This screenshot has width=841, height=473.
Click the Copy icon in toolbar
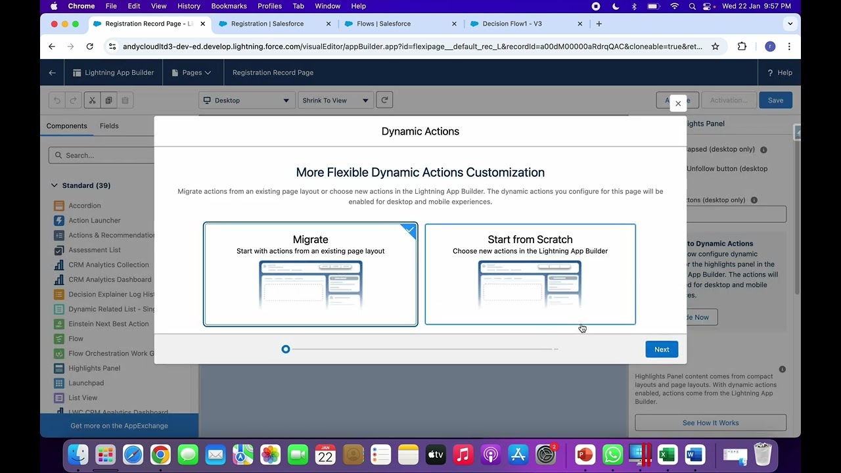(108, 101)
